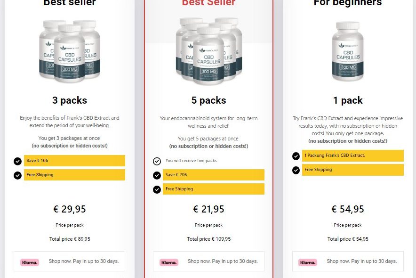Click checkmark beside Free Shipping in 5 packs column
The width and height of the screenshot is (416, 278).
point(157,189)
